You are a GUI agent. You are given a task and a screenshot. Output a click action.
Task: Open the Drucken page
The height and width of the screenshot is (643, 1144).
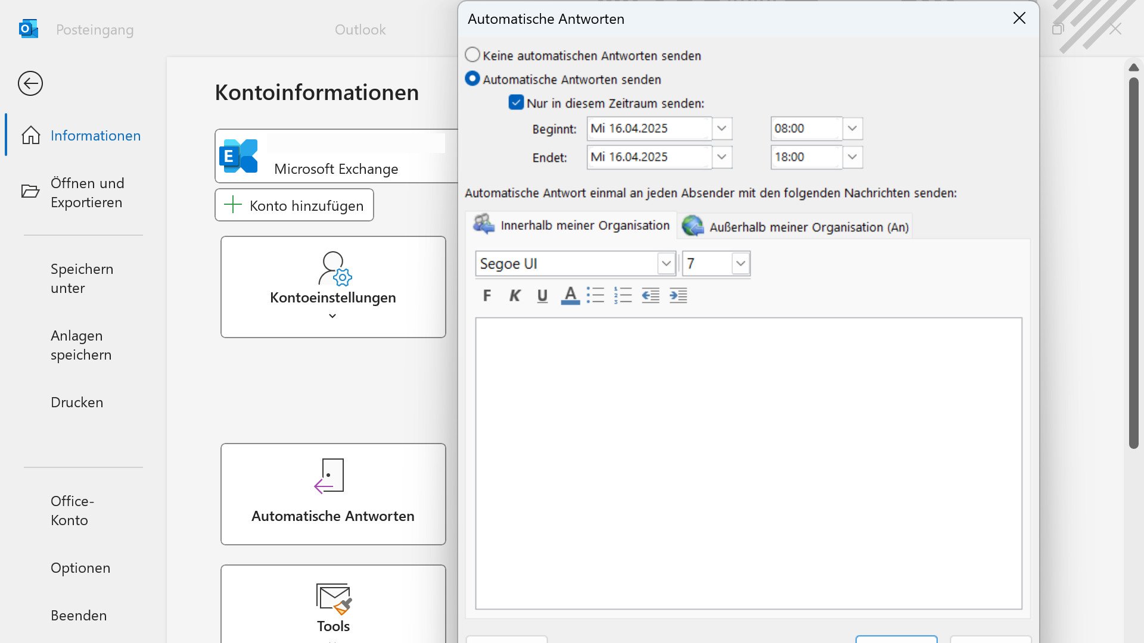point(77,402)
